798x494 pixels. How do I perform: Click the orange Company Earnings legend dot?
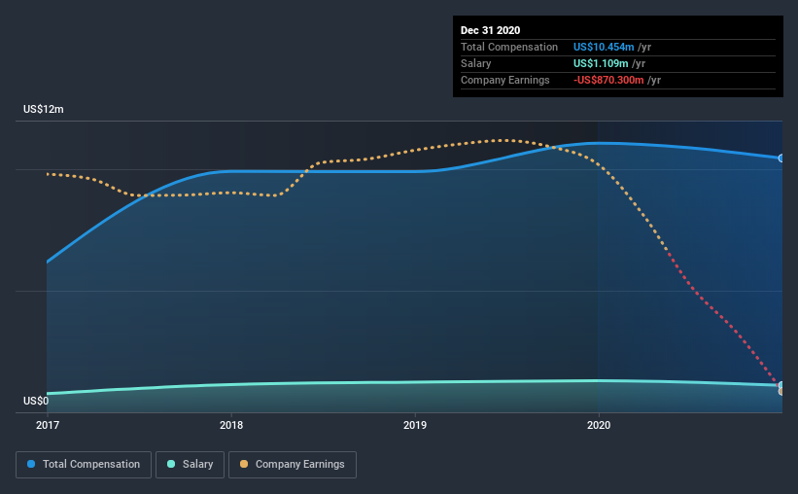coord(244,464)
